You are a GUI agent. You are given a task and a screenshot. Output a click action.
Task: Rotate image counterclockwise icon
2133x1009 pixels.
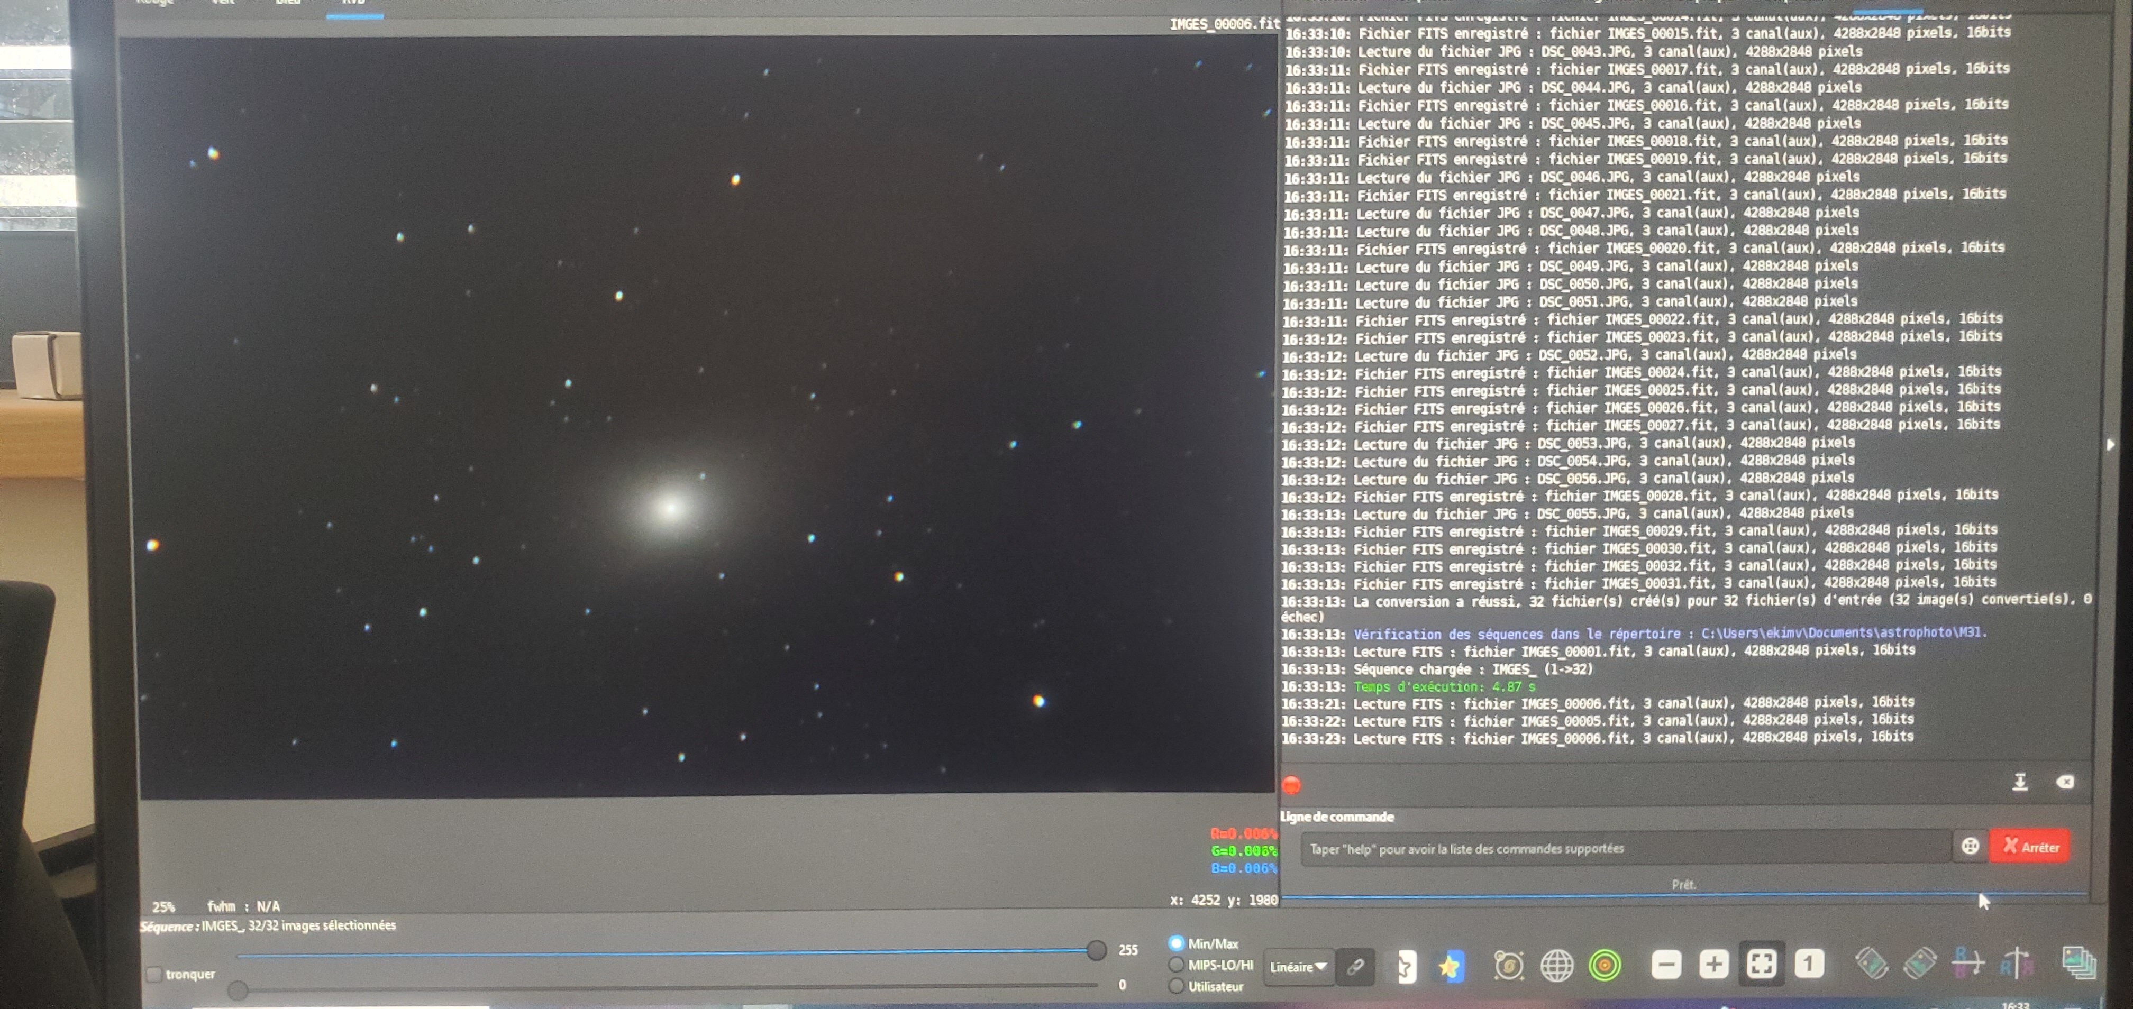click(1871, 964)
